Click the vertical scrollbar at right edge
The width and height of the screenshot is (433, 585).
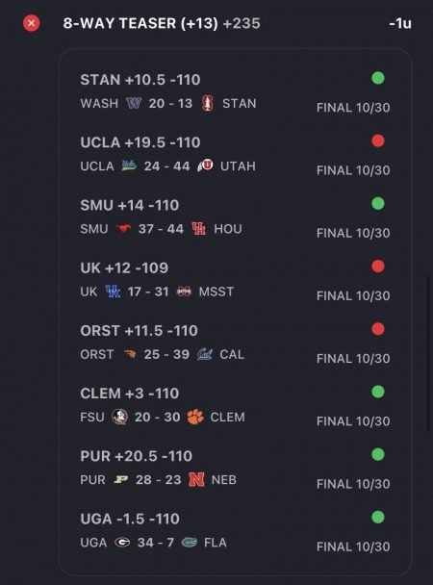(428, 353)
